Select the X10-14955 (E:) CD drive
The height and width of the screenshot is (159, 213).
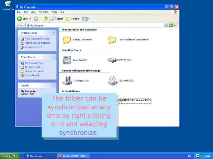pos(112,80)
